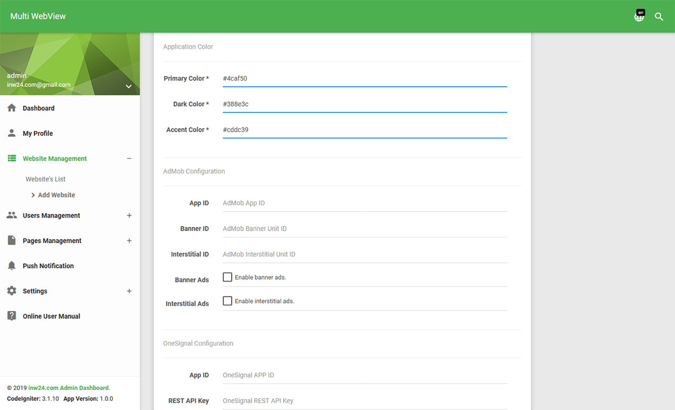Focus the AdMob Banner Unit ID field
675x410 pixels.
click(365, 229)
